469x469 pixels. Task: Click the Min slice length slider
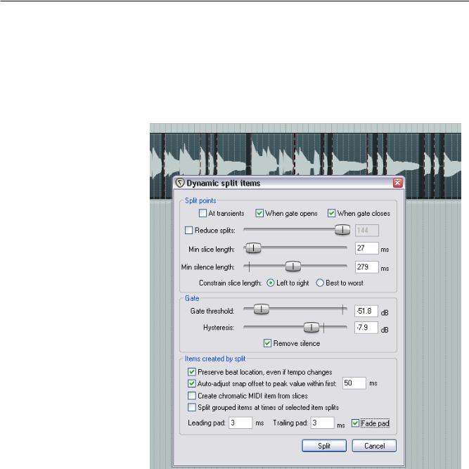[253, 248]
